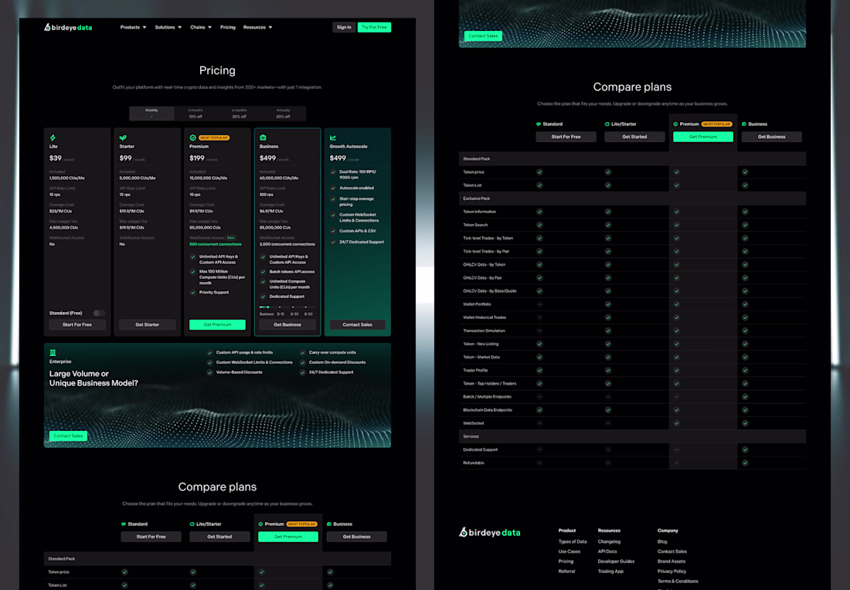The image size is (850, 590).
Task: Click the checkmark icon beside Priority Support
Action: click(193, 293)
